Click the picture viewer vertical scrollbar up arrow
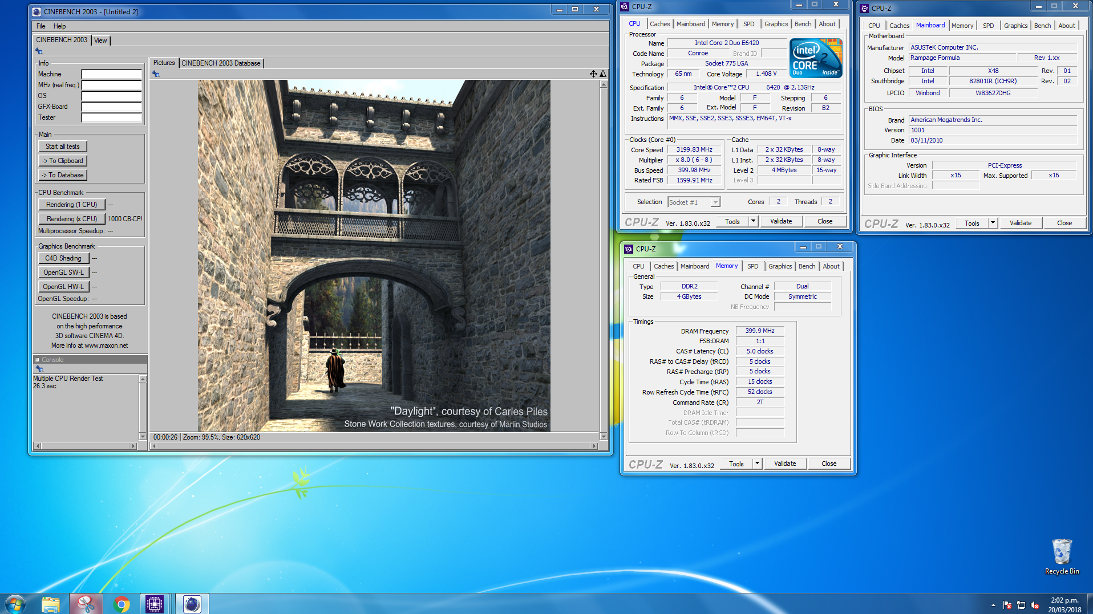 [604, 84]
